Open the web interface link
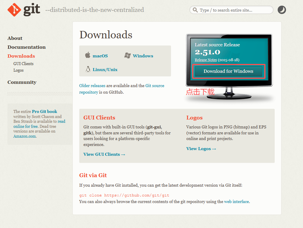The width and height of the screenshot is (303, 228). click(236, 202)
